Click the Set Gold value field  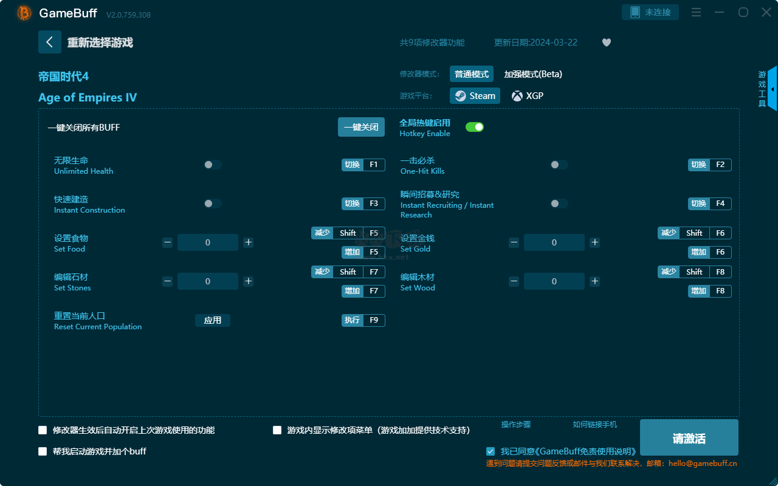(x=554, y=242)
